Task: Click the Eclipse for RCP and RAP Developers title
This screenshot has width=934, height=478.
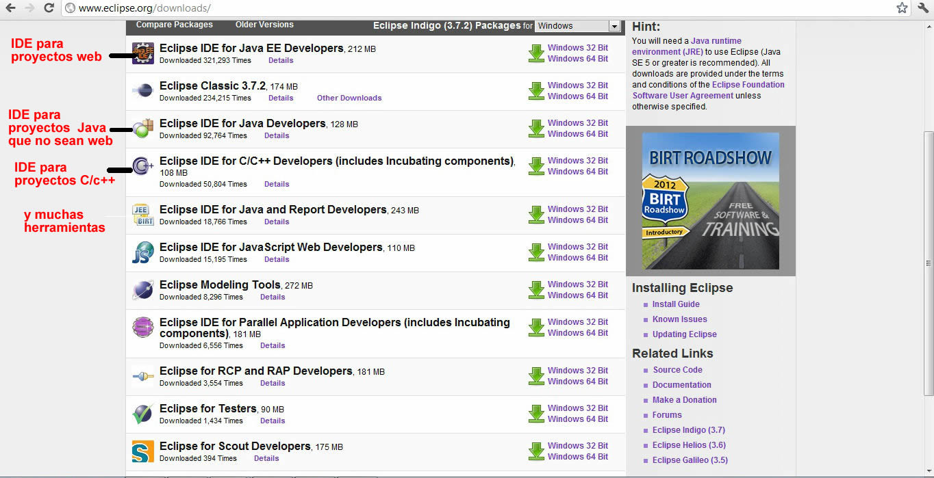Action: [256, 371]
